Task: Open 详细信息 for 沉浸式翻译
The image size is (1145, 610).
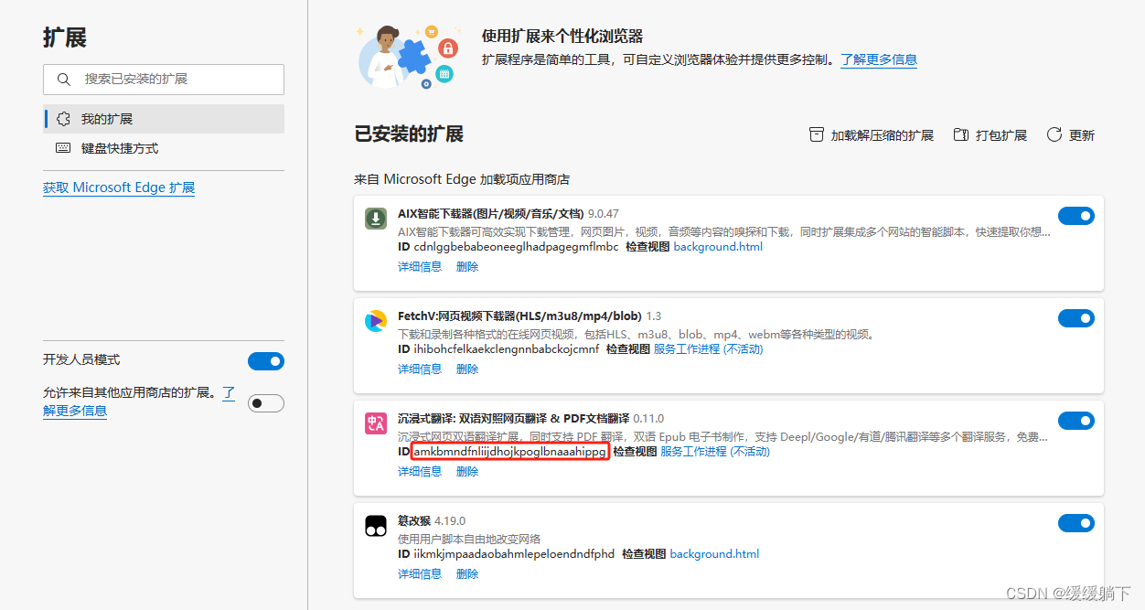Action: click(x=420, y=472)
